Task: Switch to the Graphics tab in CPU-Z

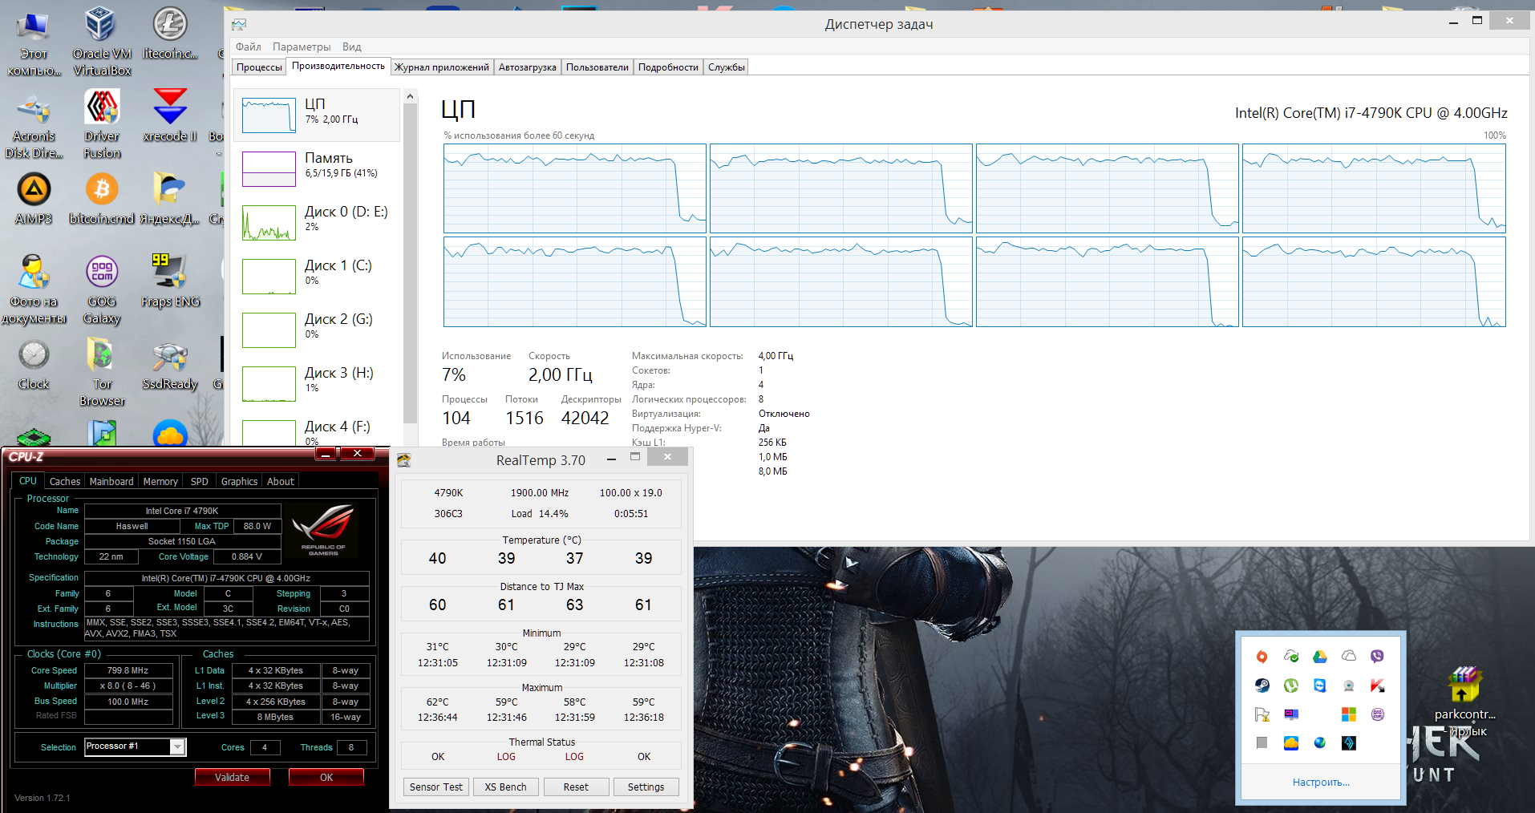Action: click(239, 481)
